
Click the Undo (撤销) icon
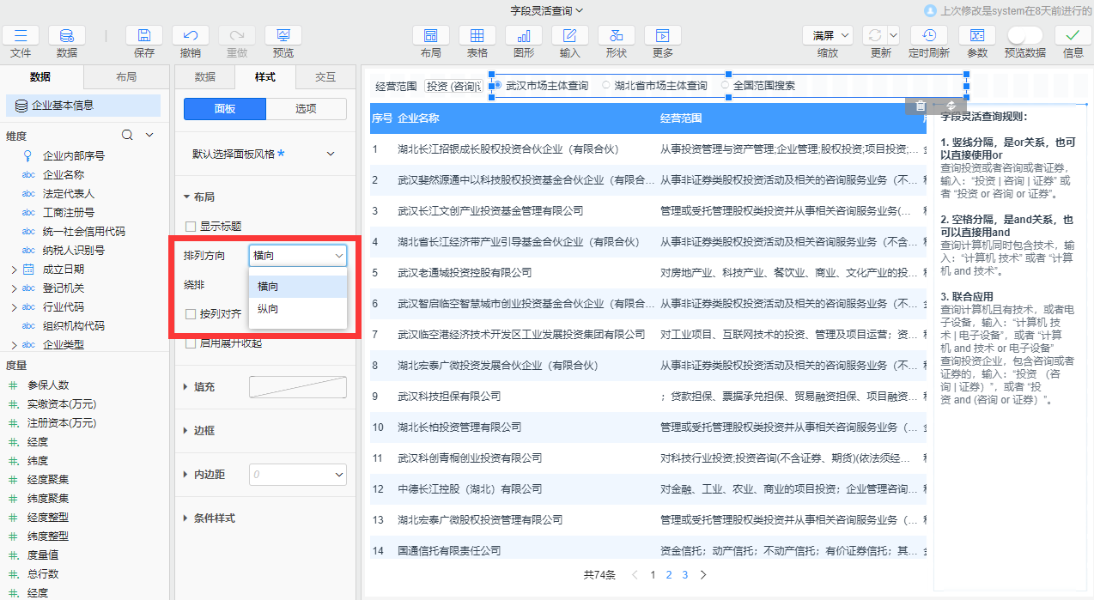pyautogui.click(x=191, y=36)
